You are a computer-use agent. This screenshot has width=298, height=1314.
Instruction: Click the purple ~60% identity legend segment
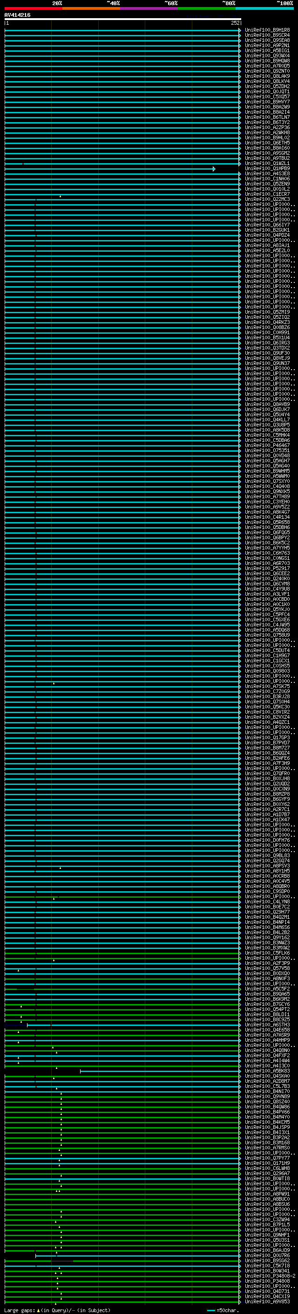tap(149, 8)
